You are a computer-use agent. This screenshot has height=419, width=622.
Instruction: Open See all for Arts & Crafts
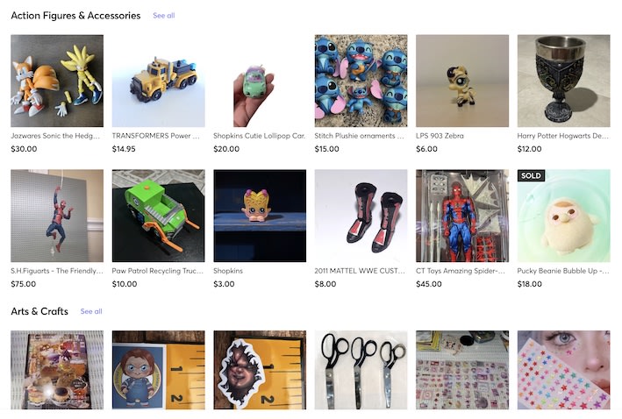click(91, 311)
